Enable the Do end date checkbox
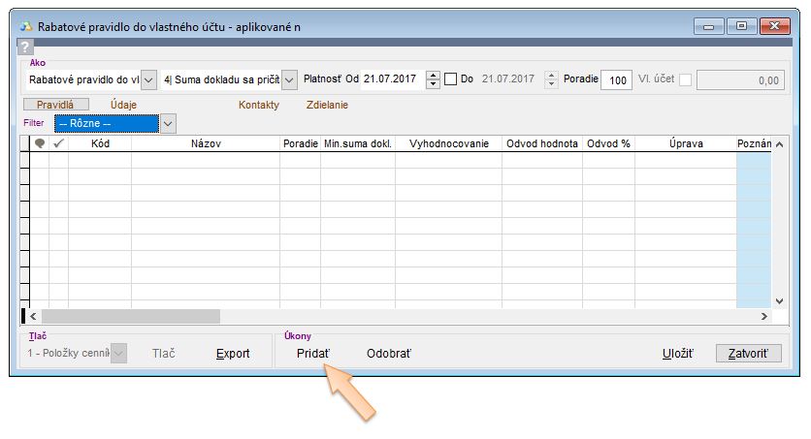Image resolution: width=811 pixels, height=439 pixels. click(450, 79)
